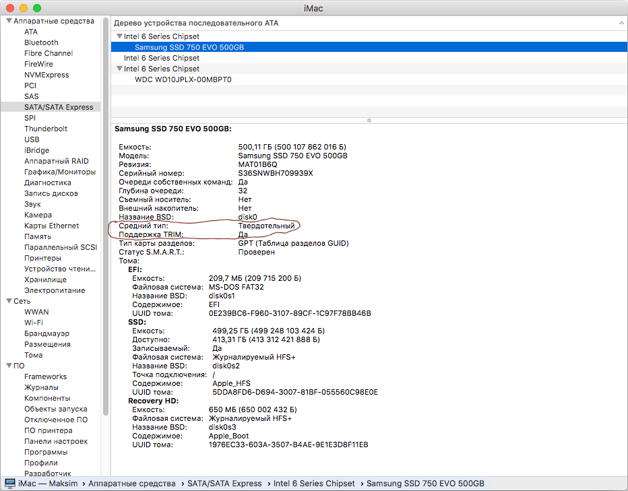Viewport: 628px width, 491px height.
Task: Select WWAN under Сеть
Action: pos(36,312)
